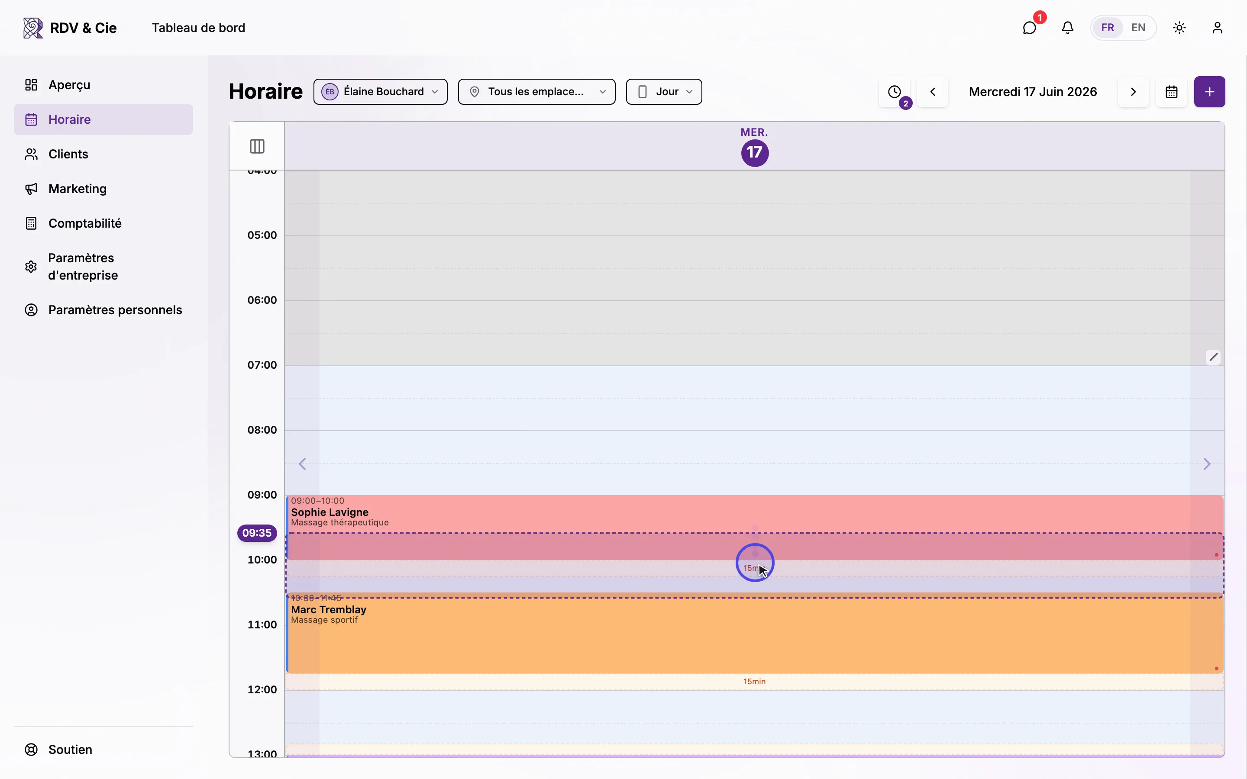This screenshot has height=779, width=1247.
Task: Click the Paramètres d'entreprise gear icon
Action: click(31, 266)
